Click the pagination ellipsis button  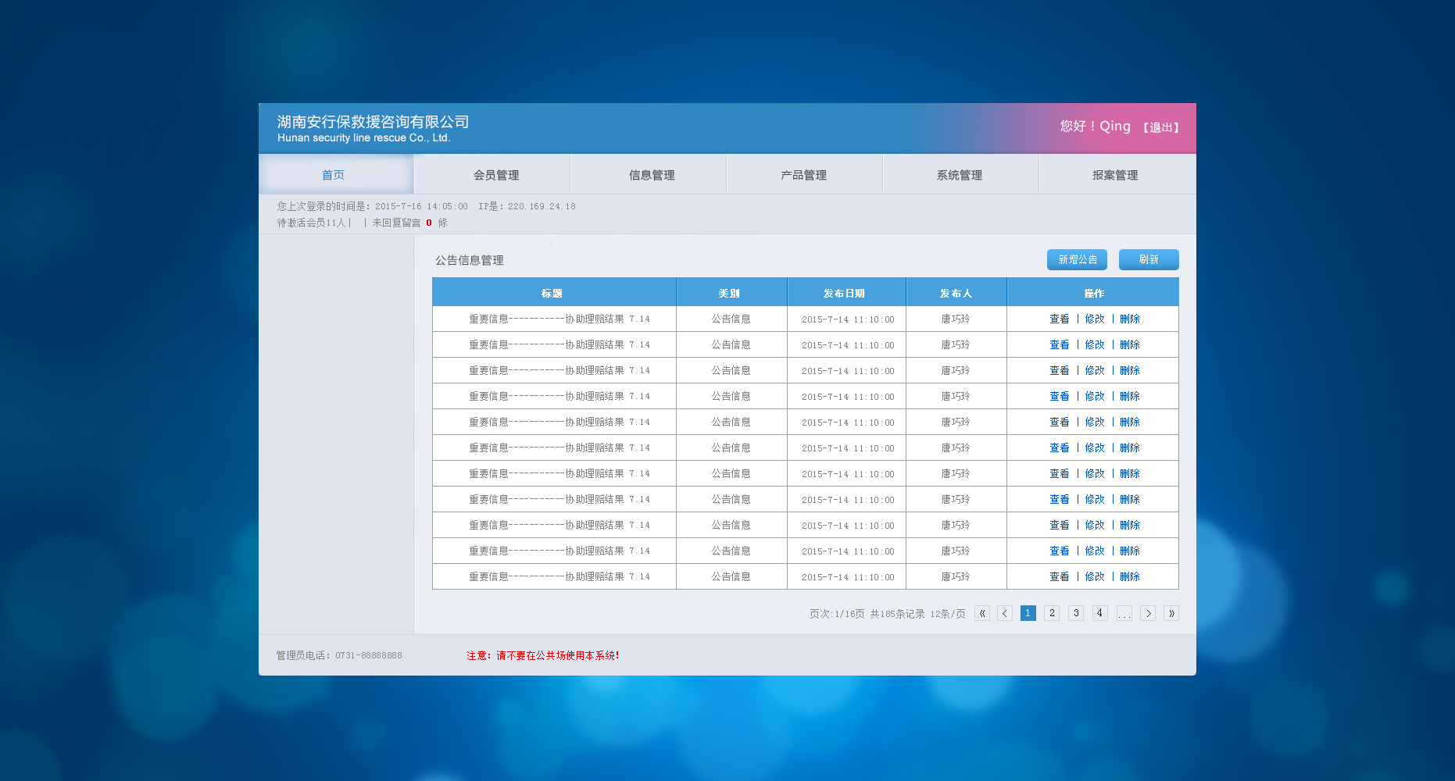(x=1124, y=613)
